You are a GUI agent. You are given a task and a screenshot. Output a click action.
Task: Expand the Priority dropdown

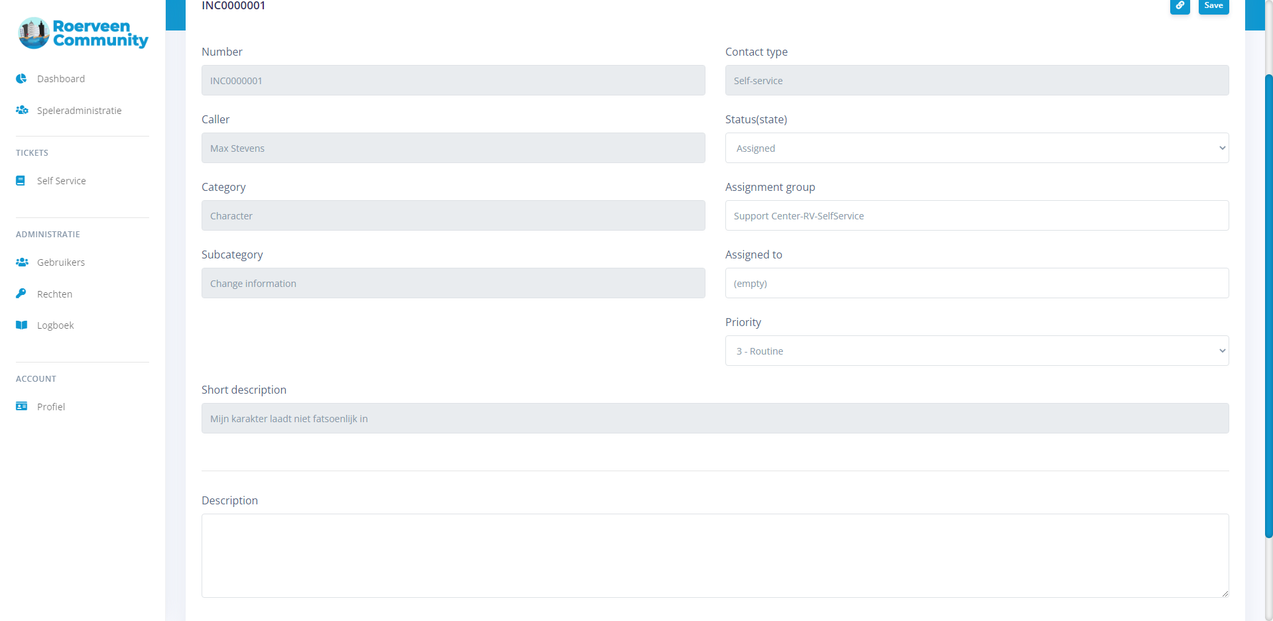[x=976, y=351]
